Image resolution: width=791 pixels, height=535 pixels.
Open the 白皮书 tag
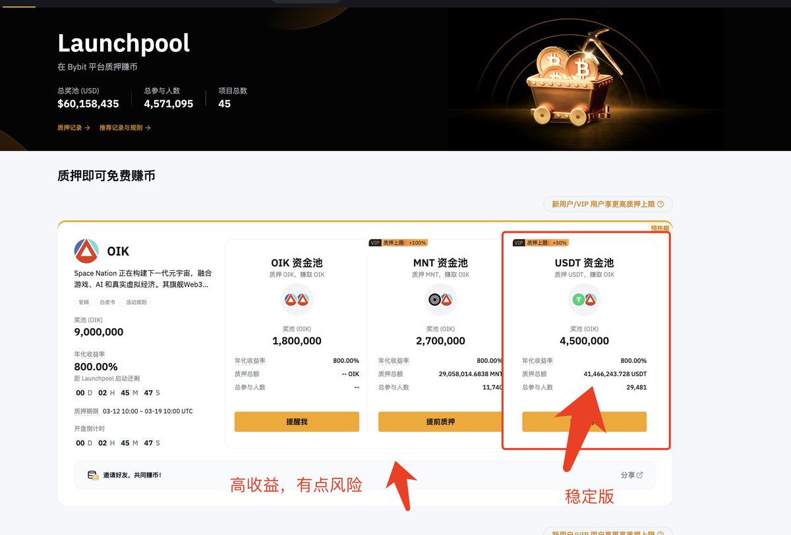[106, 302]
